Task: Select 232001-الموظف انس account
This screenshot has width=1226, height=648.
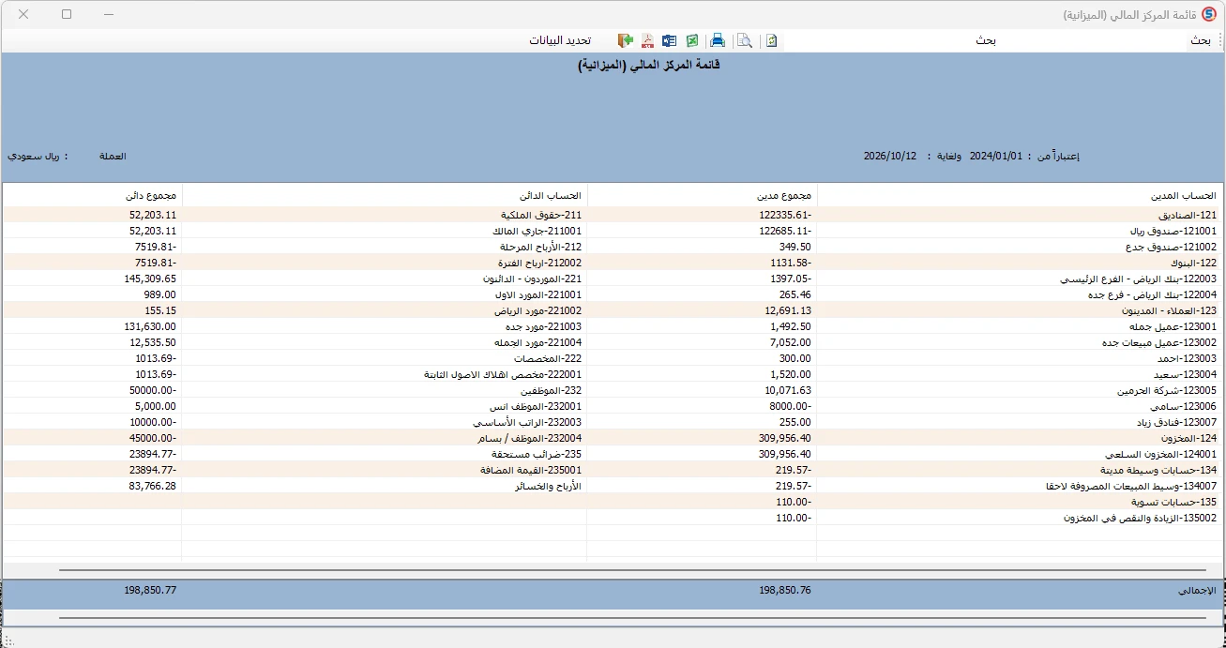Action: pos(535,406)
